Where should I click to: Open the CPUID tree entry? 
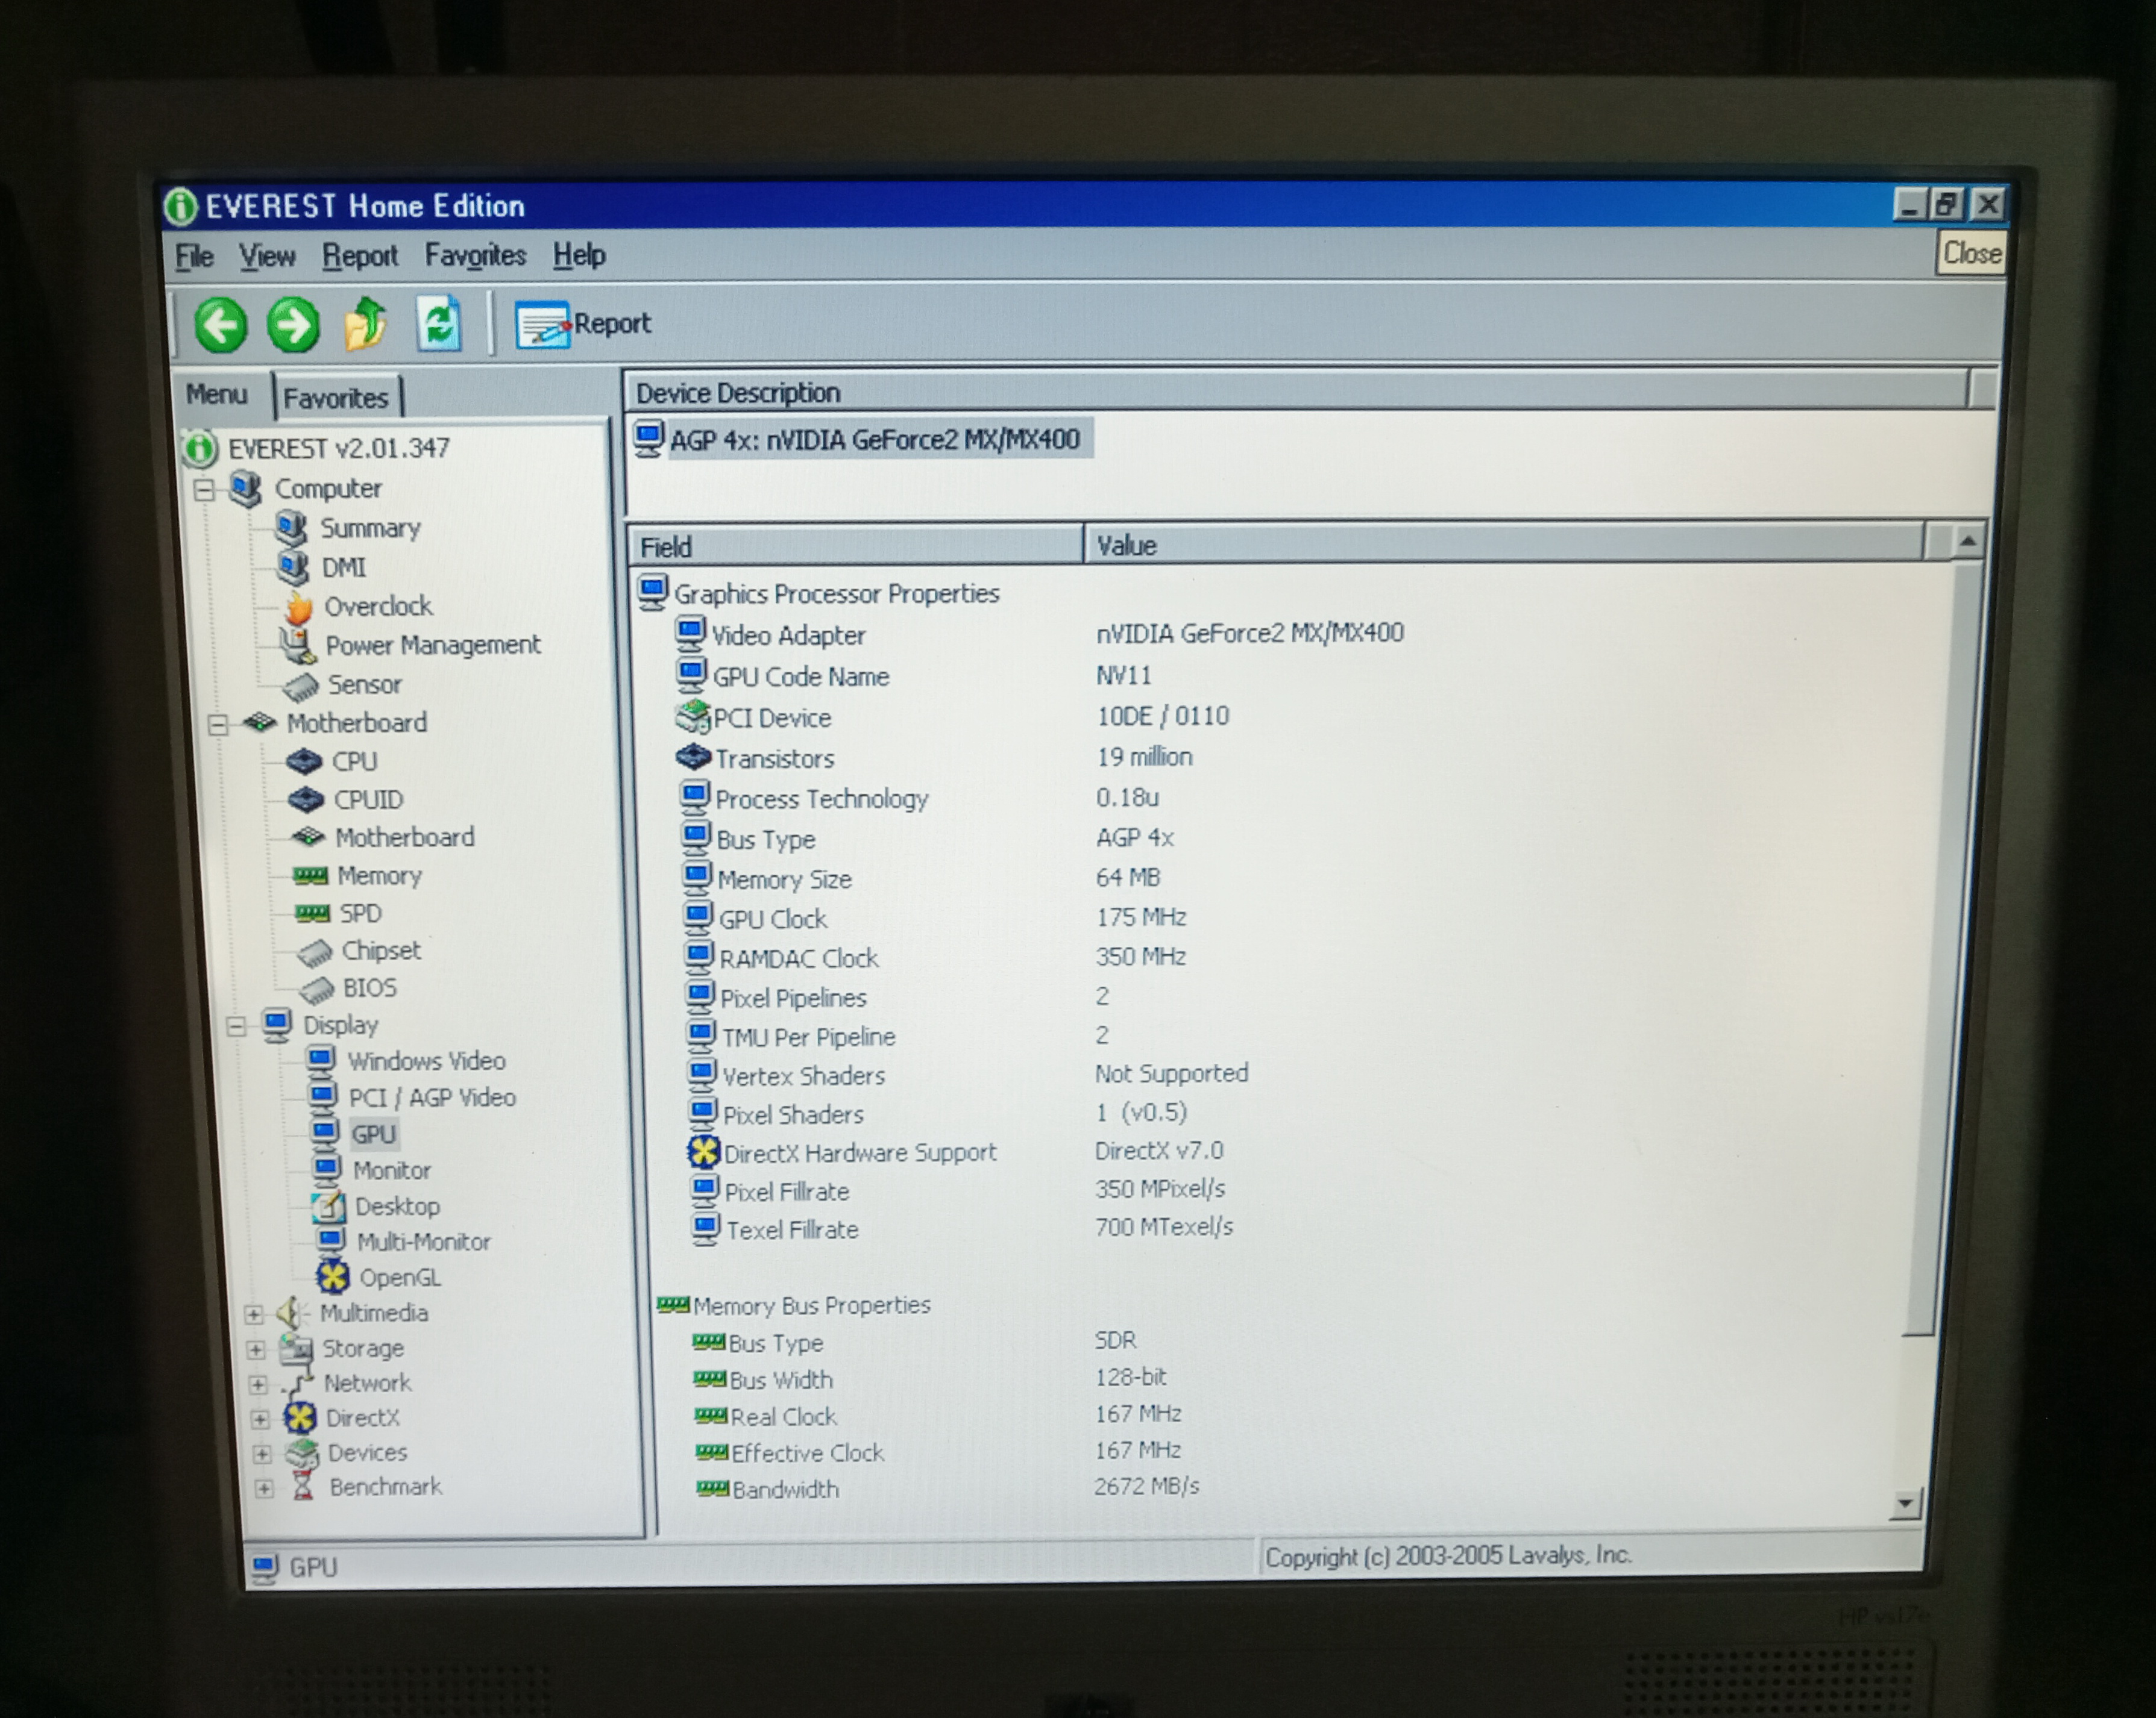367,799
